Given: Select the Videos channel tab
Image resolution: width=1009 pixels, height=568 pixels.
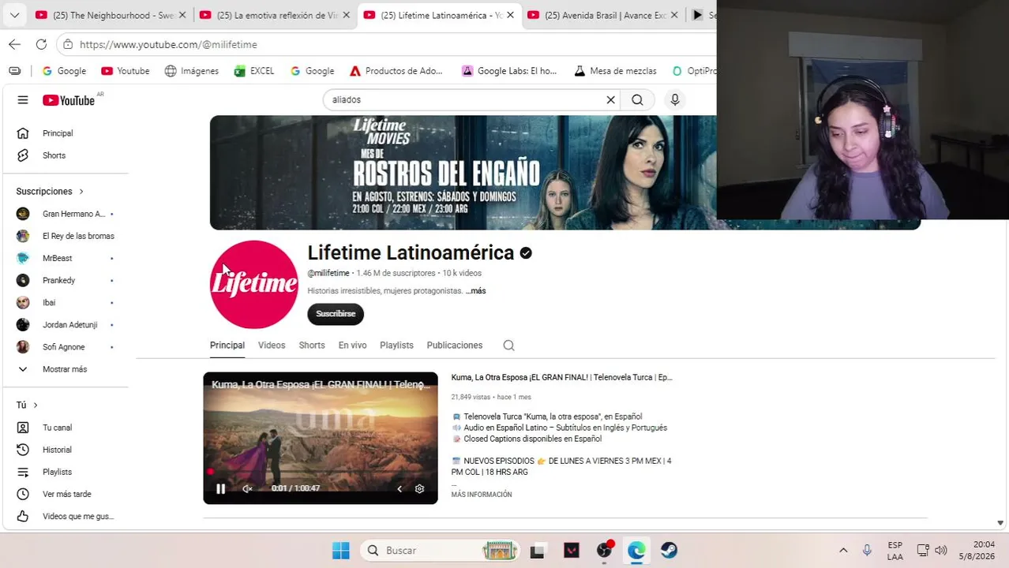Looking at the screenshot, I should [272, 346].
